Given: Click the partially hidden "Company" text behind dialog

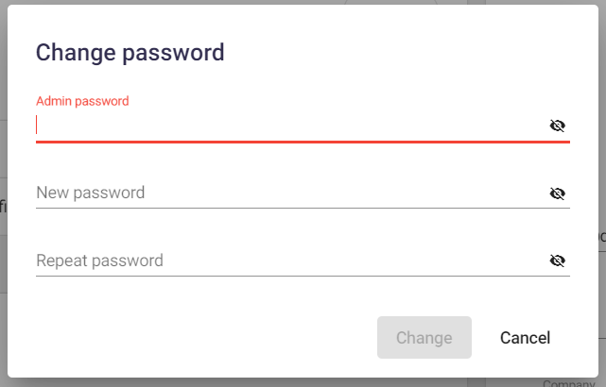Looking at the screenshot, I should tap(569, 383).
